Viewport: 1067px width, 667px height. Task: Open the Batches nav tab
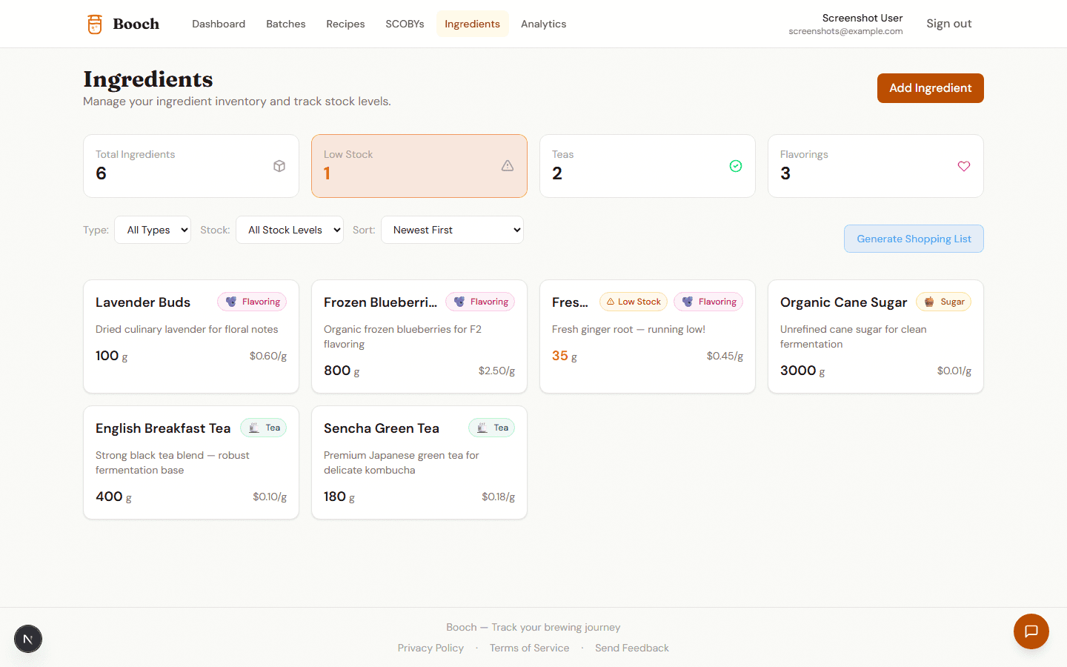point(286,24)
